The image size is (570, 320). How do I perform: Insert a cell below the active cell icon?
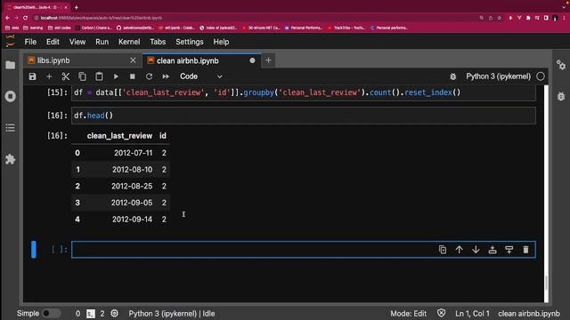(509, 250)
